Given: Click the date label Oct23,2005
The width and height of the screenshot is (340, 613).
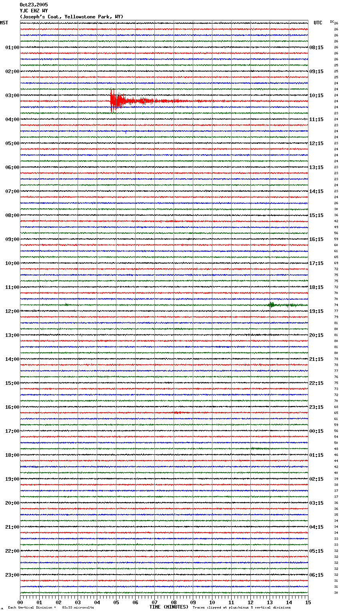Looking at the screenshot, I should coord(34,5).
